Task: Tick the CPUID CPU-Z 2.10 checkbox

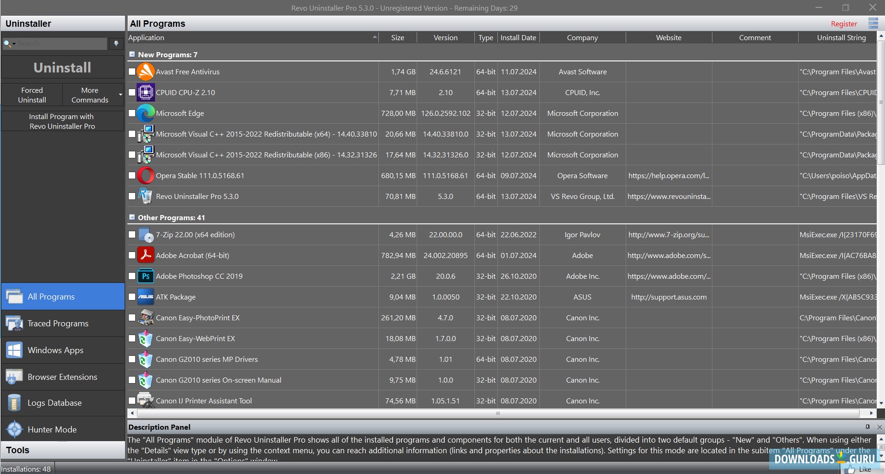Action: click(x=132, y=92)
